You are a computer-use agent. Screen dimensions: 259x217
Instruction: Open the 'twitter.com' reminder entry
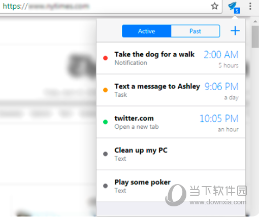pos(171,122)
